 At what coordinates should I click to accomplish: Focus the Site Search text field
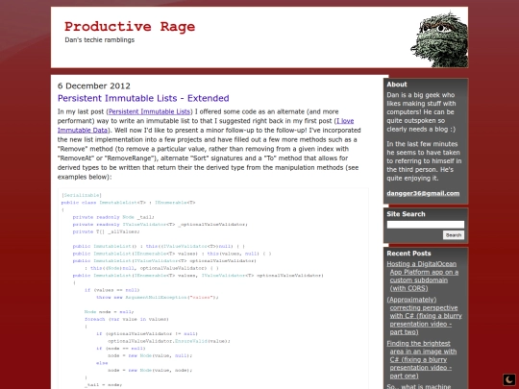pyautogui.click(x=426, y=225)
